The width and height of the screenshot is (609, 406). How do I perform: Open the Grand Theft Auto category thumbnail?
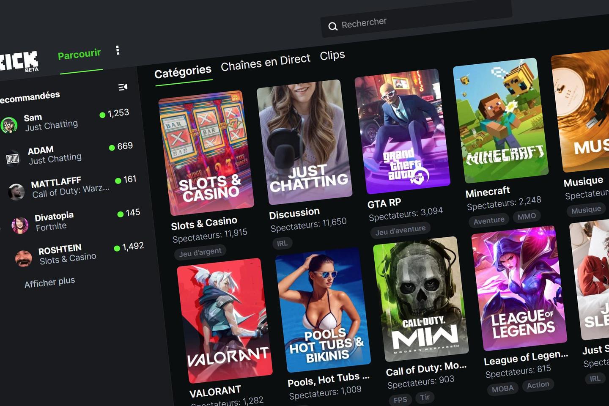403,131
